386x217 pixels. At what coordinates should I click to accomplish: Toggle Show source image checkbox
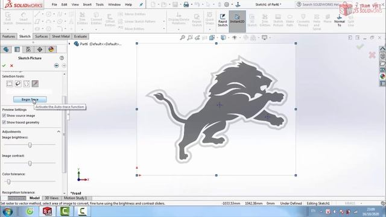(x=4, y=115)
